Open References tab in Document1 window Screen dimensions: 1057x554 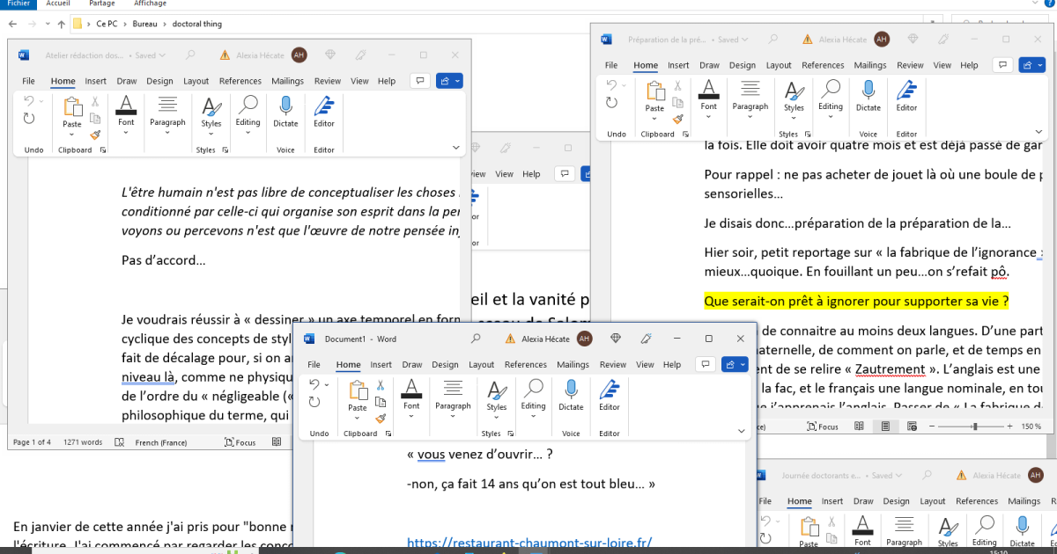pyautogui.click(x=526, y=365)
